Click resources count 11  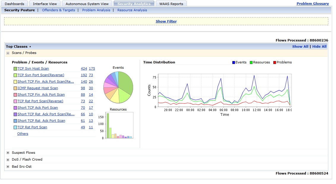pos(91,127)
